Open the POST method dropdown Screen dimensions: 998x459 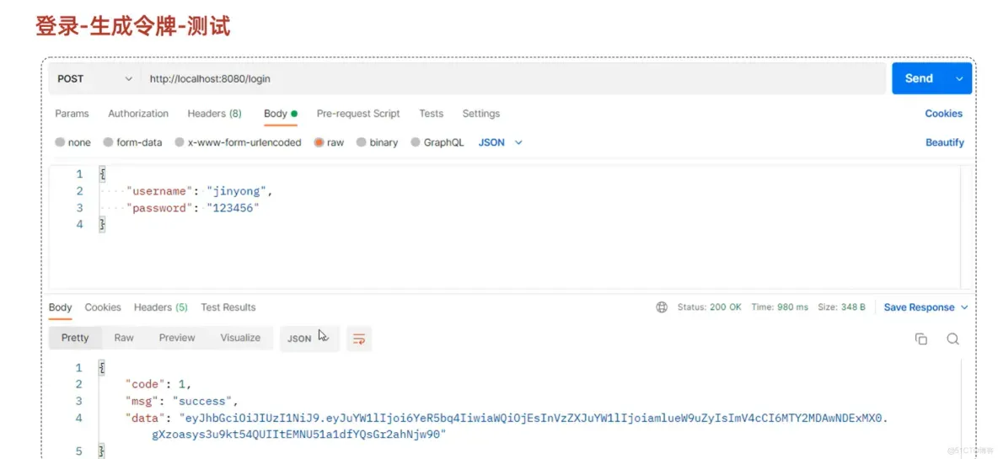(94, 79)
